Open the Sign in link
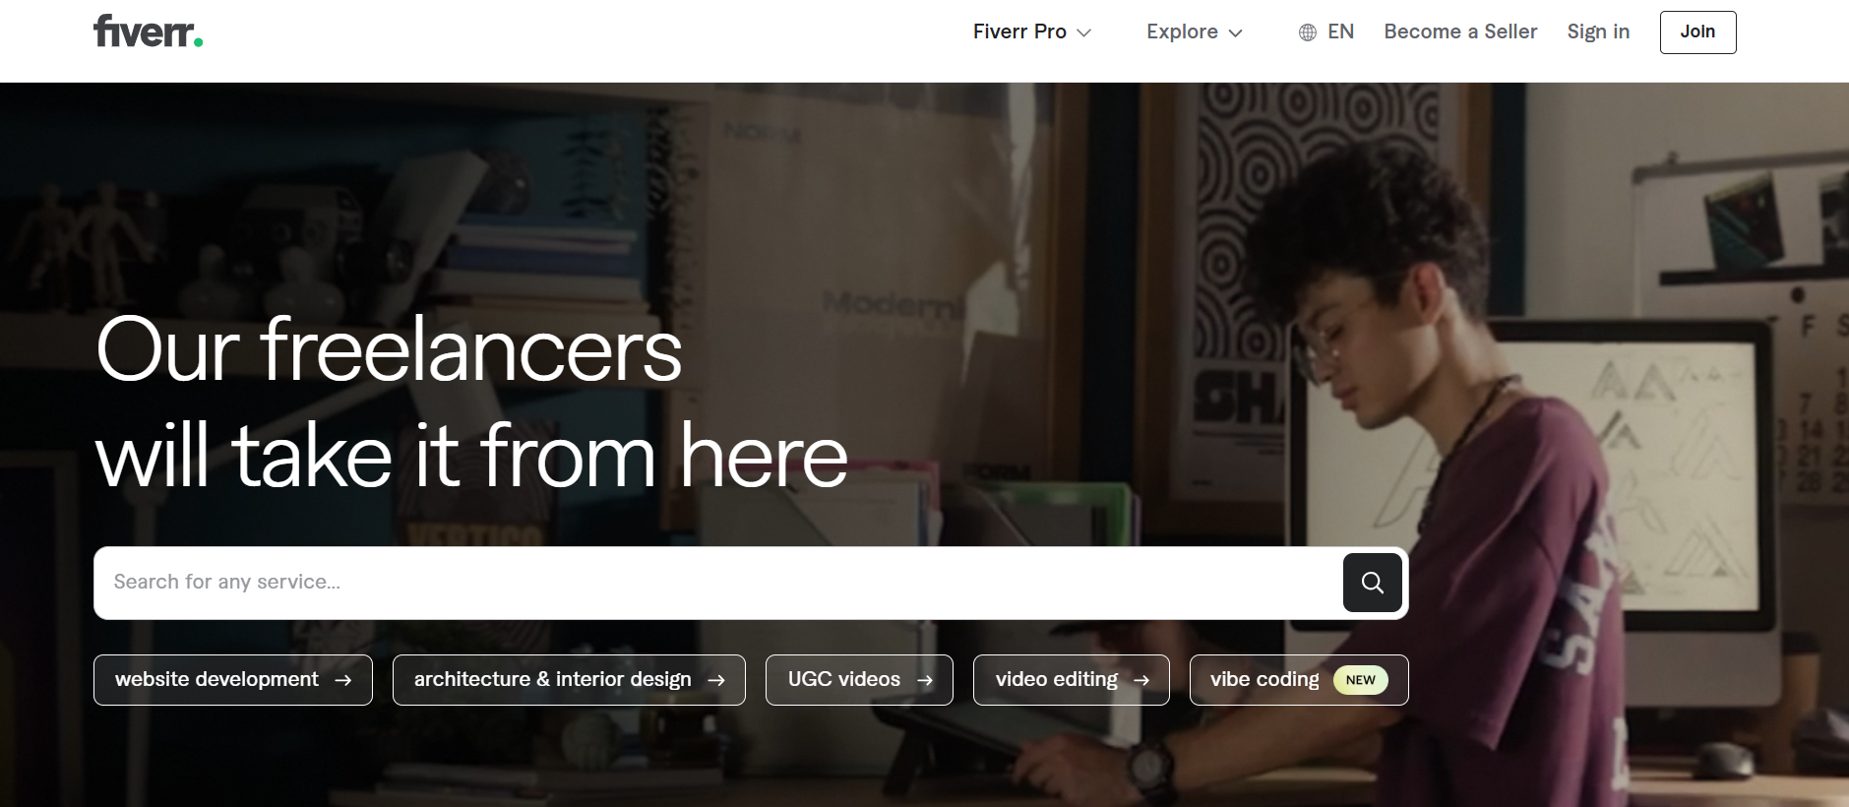Viewport: 1849px width, 807px height. coord(1598,31)
